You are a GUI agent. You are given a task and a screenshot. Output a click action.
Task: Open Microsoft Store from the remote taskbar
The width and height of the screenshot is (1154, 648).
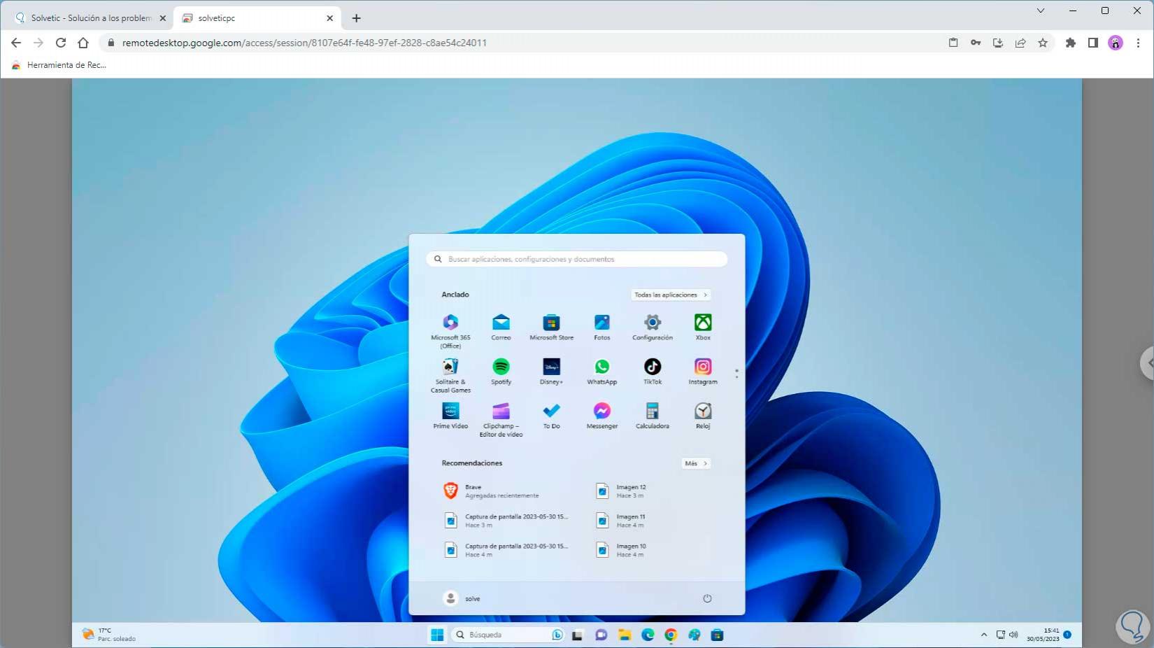point(717,635)
